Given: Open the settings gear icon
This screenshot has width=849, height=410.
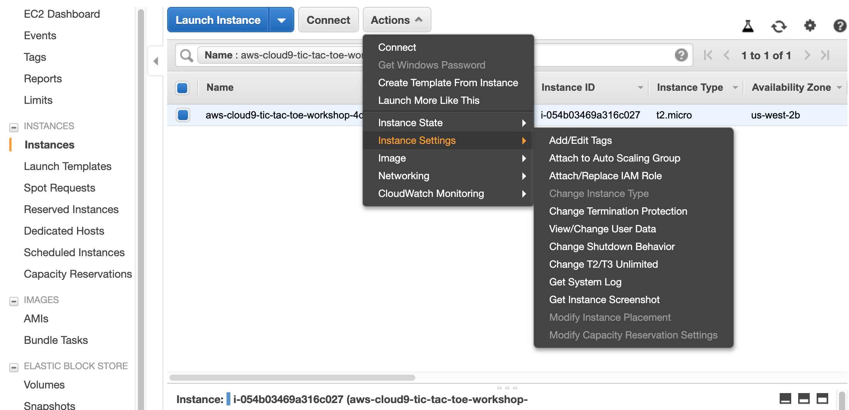Looking at the screenshot, I should click(810, 26).
